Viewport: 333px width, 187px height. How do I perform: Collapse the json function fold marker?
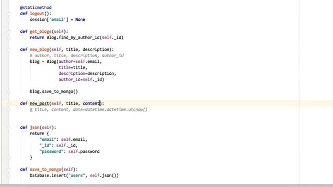(9, 127)
